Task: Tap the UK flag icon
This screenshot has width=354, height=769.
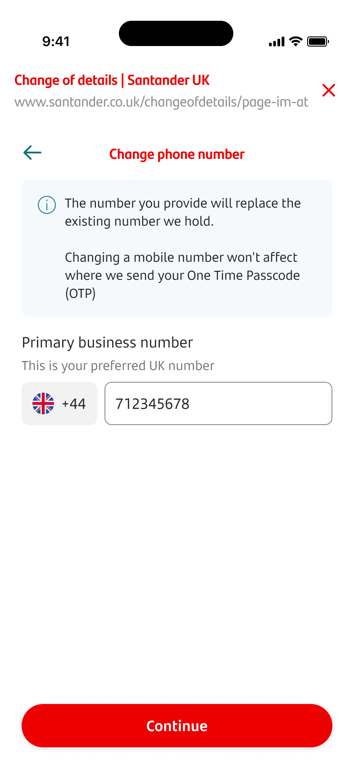Action: tap(43, 403)
